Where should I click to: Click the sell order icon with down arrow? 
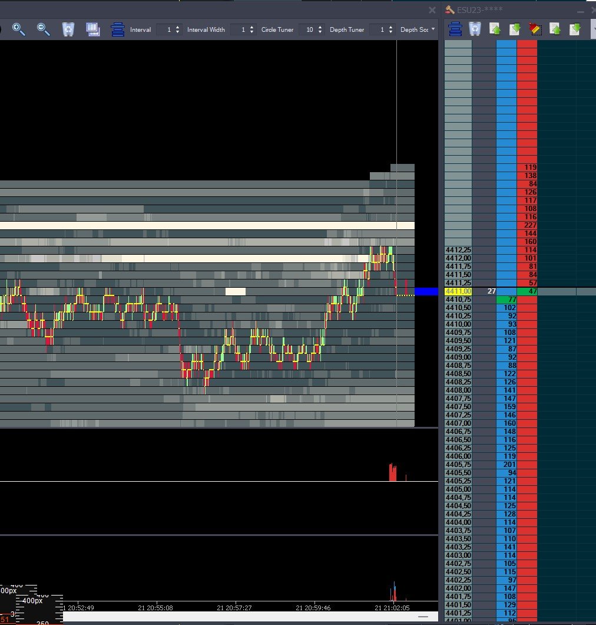(515, 28)
